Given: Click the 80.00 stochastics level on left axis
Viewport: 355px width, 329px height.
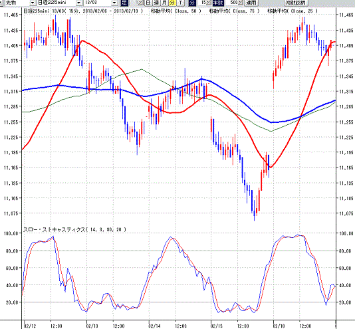Looking at the screenshot, I should tap(11, 251).
